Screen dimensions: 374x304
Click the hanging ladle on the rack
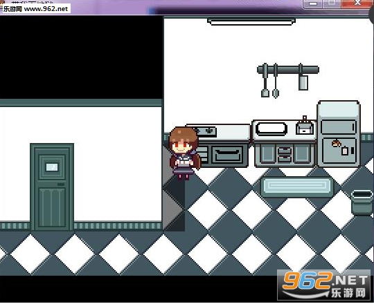[265, 81]
